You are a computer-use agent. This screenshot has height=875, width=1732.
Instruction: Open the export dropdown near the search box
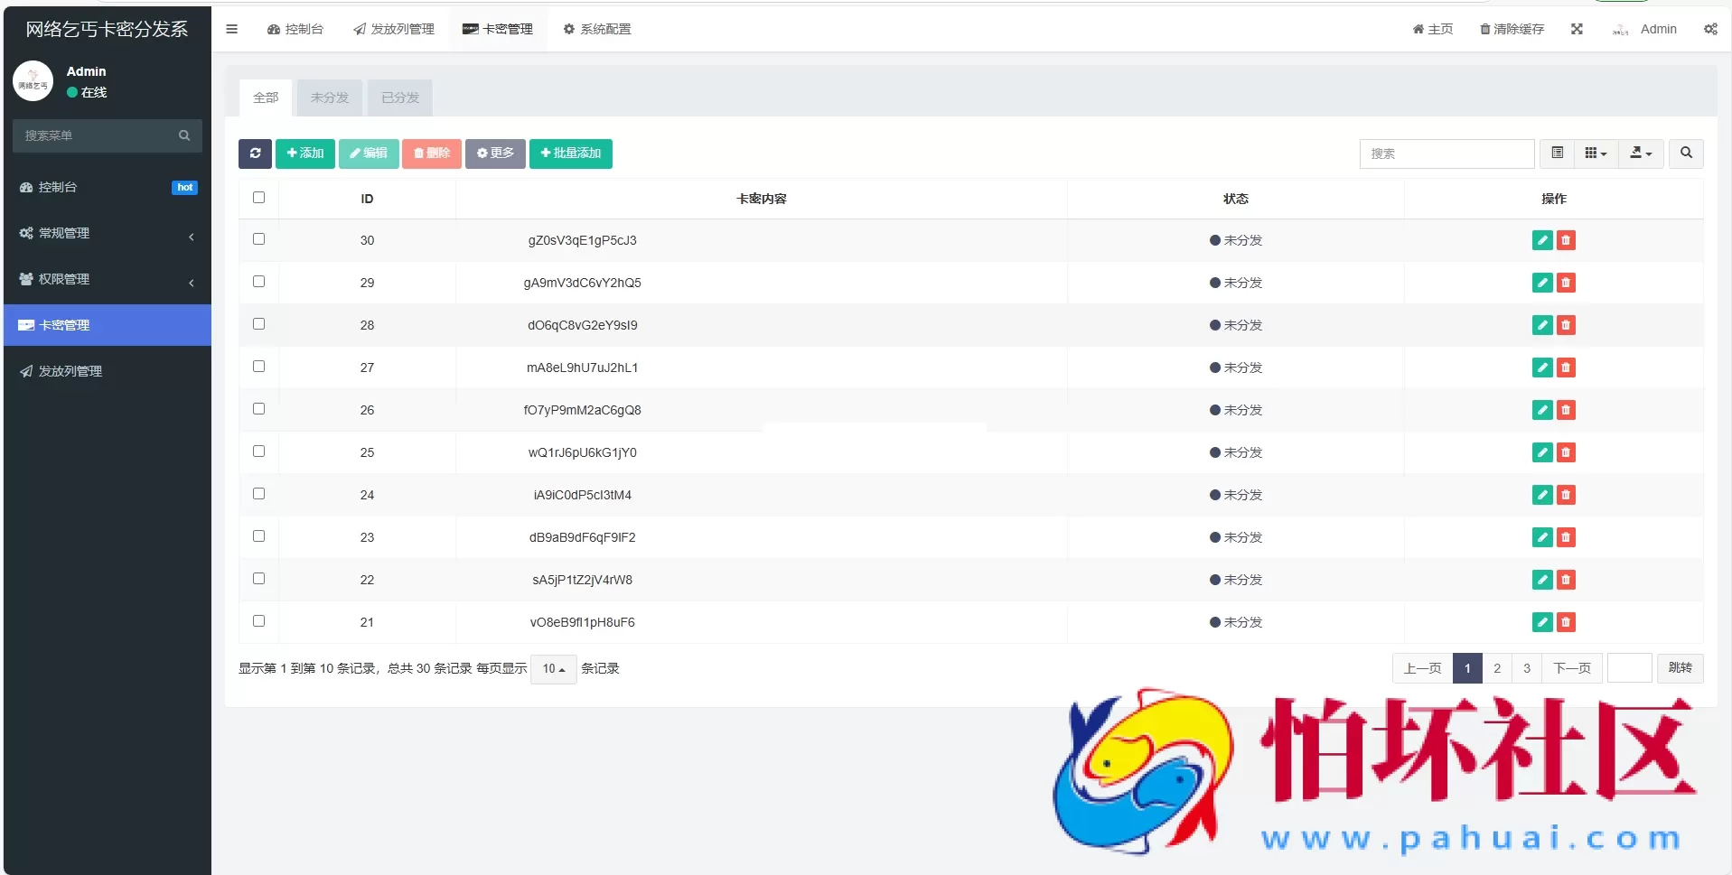point(1639,154)
